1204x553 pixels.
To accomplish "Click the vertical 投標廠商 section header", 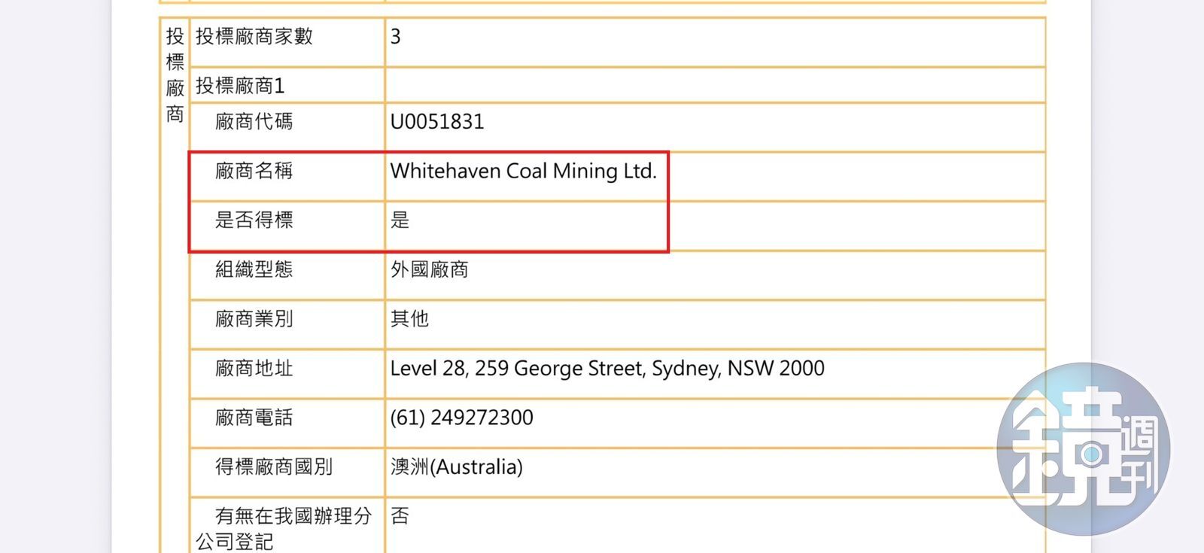I will [x=175, y=75].
